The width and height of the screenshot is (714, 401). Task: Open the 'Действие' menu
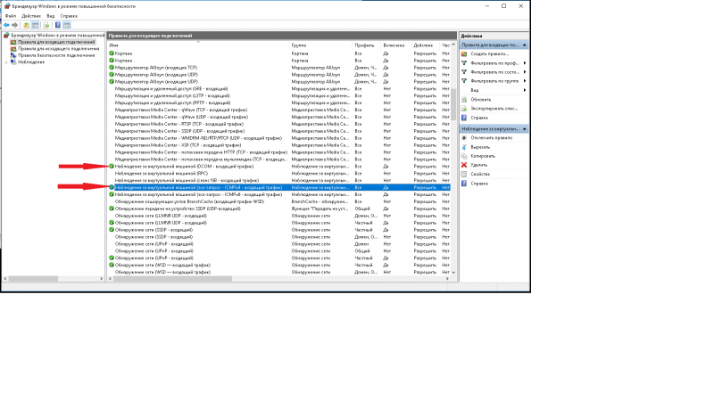[x=30, y=16]
